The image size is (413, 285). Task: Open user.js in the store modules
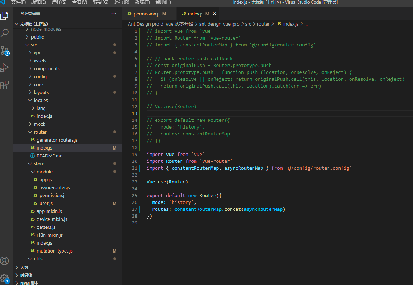click(46, 204)
